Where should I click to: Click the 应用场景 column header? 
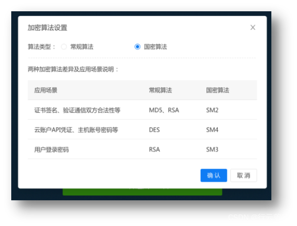[45, 90]
